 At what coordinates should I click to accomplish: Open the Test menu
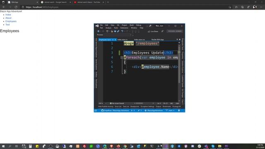[101, 28]
